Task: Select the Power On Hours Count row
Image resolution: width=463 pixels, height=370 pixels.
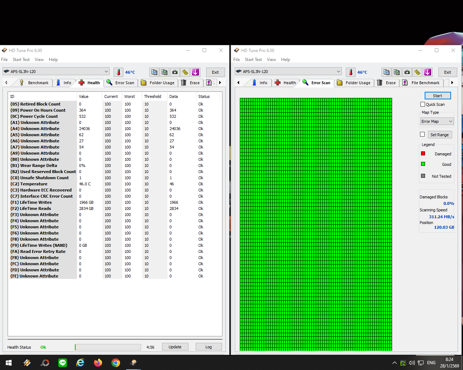Action: (x=43, y=110)
